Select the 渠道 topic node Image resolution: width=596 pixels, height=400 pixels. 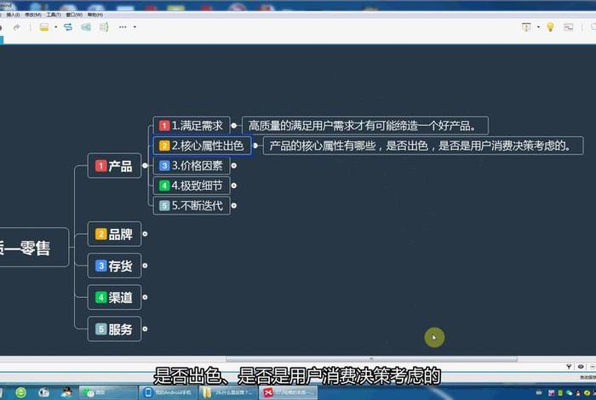[x=114, y=297]
